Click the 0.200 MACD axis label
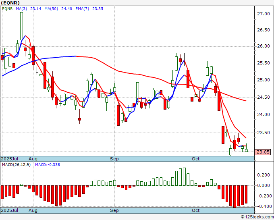274x220 pixels. pyautogui.click(x=264, y=175)
